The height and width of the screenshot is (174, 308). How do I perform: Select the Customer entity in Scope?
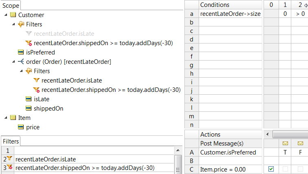pyautogui.click(x=31, y=15)
